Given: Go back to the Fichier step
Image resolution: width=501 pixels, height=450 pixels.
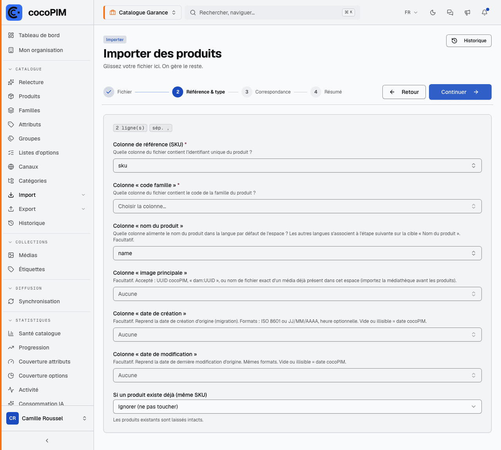Looking at the screenshot, I should click(x=117, y=92).
